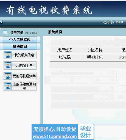Click the user icon beside 我的催缴费通知单
Image resolution: width=126 pixels, height=140 pixels.
8,86
